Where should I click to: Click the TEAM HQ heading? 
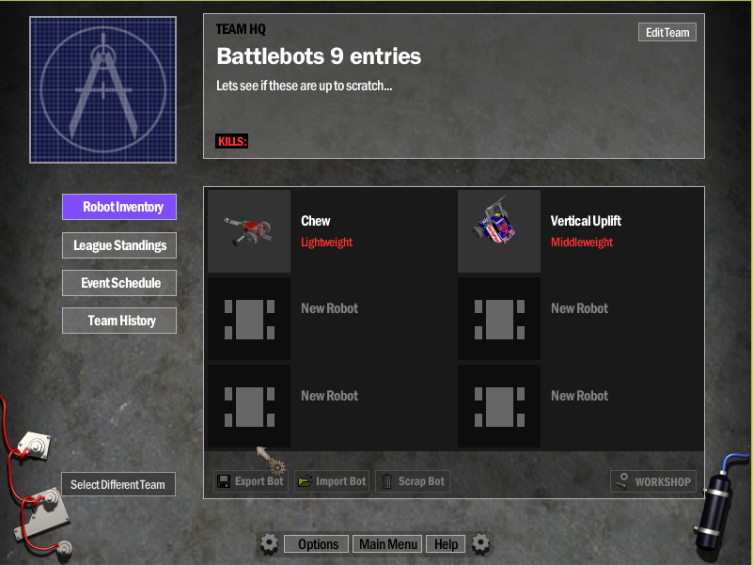pos(241,29)
